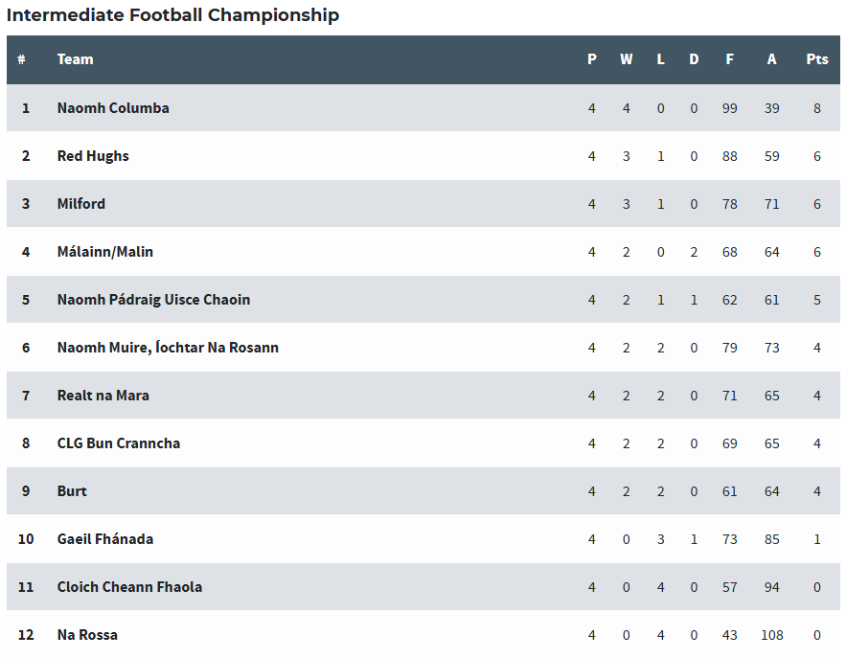The height and width of the screenshot is (658, 846).
Task: Select the Realt na Mara team
Action: [x=103, y=396]
